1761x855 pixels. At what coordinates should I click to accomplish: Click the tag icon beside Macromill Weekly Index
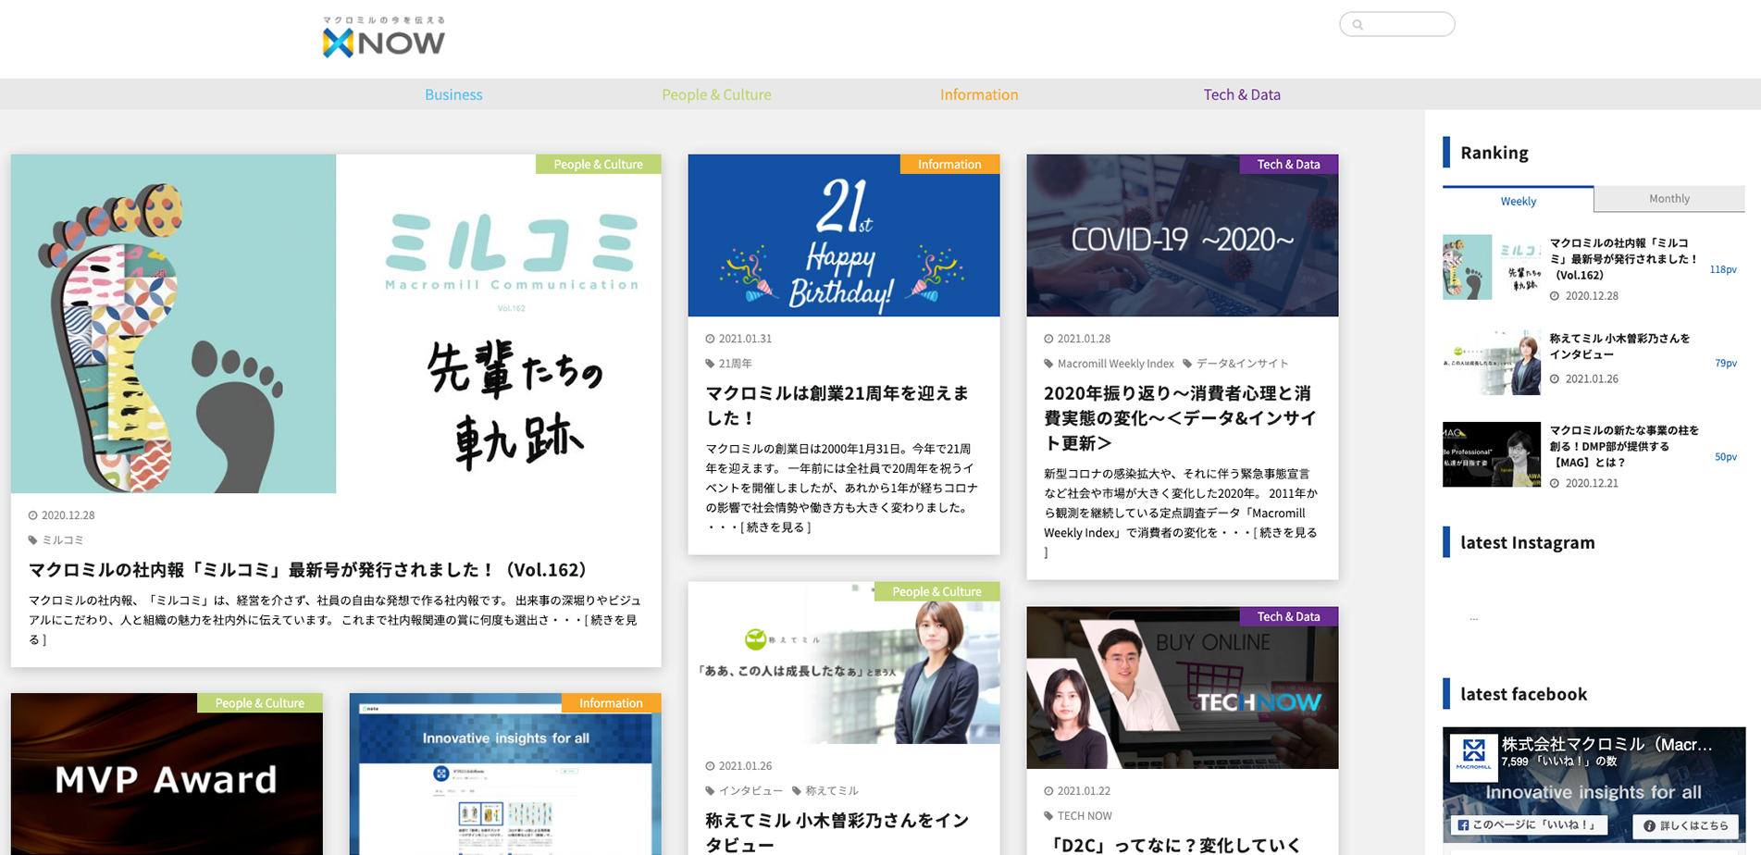(x=1048, y=364)
